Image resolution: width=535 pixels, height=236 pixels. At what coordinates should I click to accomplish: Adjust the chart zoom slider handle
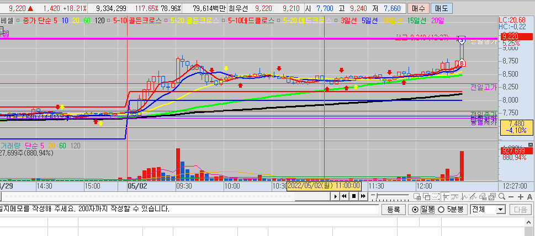click(x=377, y=196)
